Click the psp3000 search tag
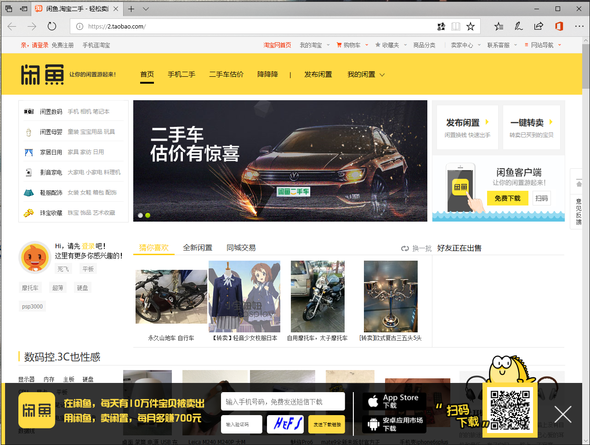This screenshot has height=445, width=590. click(32, 307)
